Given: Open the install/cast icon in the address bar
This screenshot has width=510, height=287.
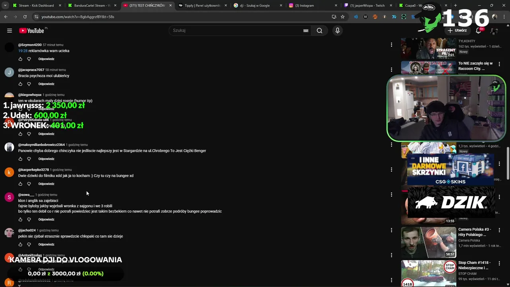Looking at the screenshot, I should (334, 17).
